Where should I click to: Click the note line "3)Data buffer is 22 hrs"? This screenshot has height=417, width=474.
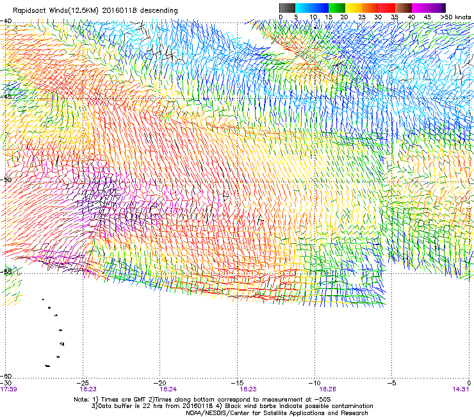click(x=232, y=406)
